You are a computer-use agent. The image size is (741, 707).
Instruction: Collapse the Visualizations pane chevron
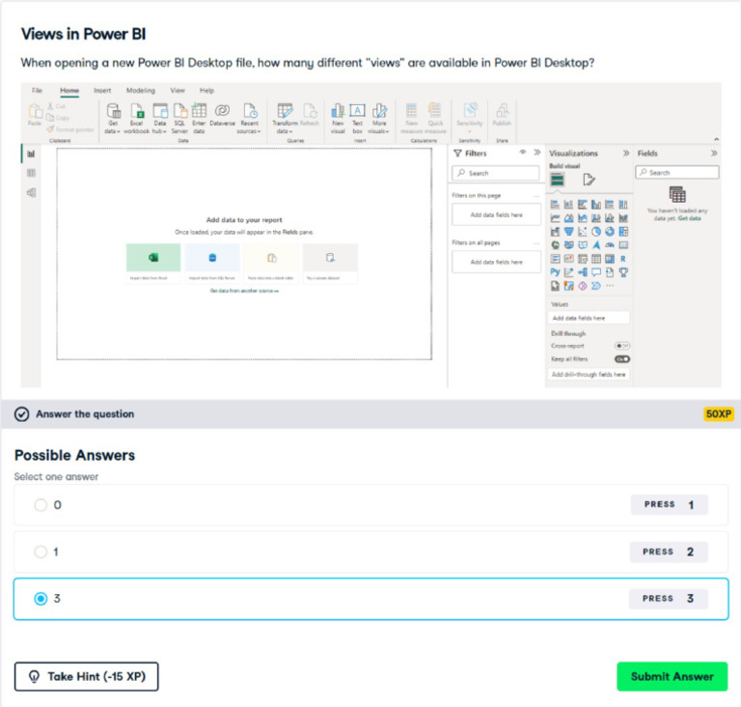[626, 153]
